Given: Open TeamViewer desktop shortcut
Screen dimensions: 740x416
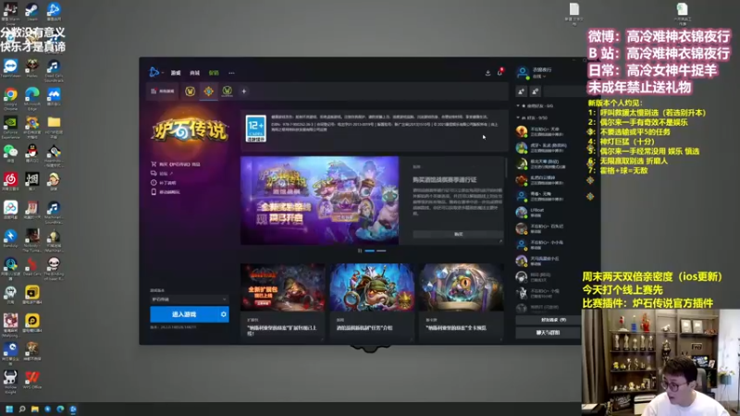Looking at the screenshot, I should [10, 68].
